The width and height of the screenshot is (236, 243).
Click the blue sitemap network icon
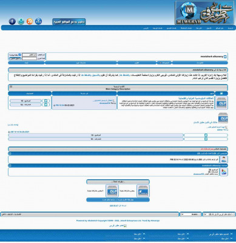click(x=38, y=21)
